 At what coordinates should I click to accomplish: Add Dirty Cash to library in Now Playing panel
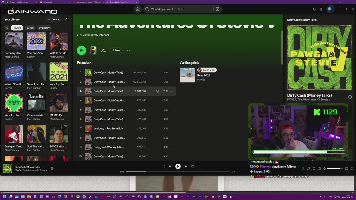point(350,97)
